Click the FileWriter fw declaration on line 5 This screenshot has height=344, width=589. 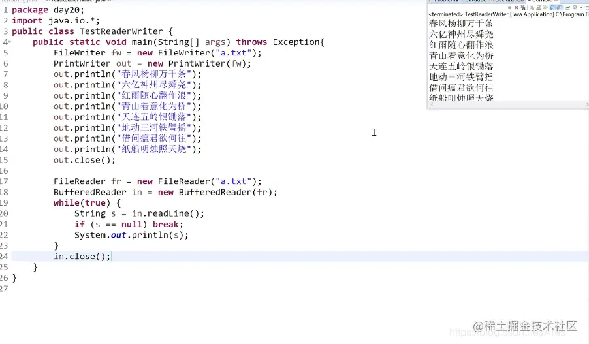pos(157,53)
